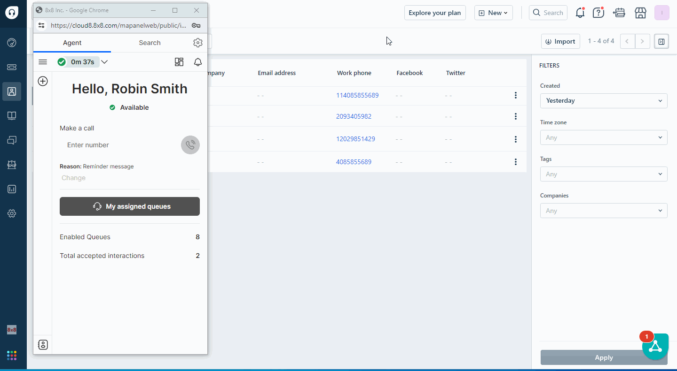Viewport: 677px width, 371px height.
Task: Open the bot icon in sidebar
Action: point(12,165)
